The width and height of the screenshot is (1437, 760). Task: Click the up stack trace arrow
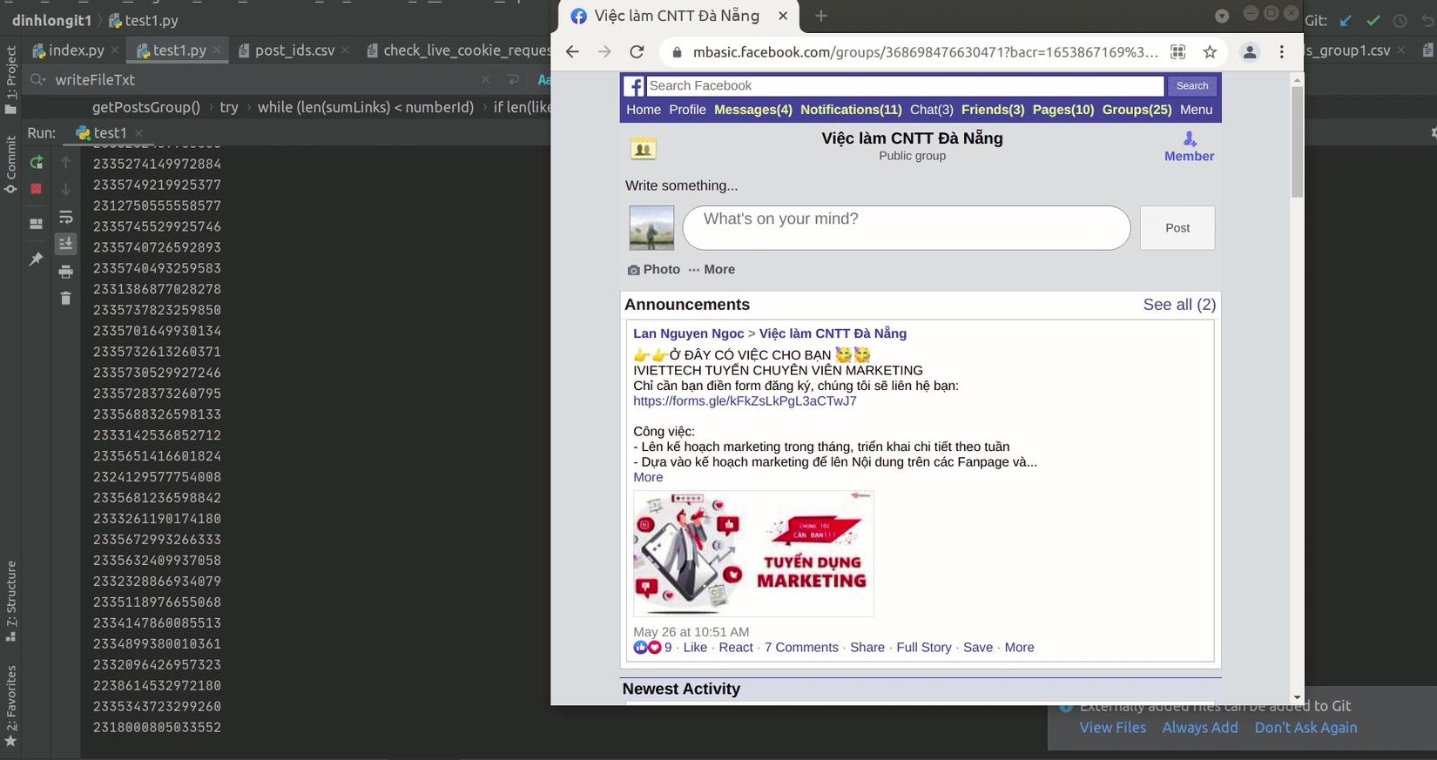[65, 163]
